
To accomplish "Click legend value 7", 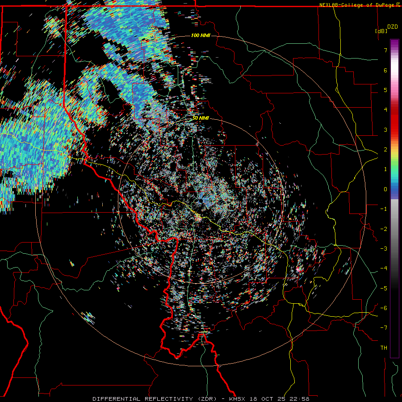I will coord(385,50).
